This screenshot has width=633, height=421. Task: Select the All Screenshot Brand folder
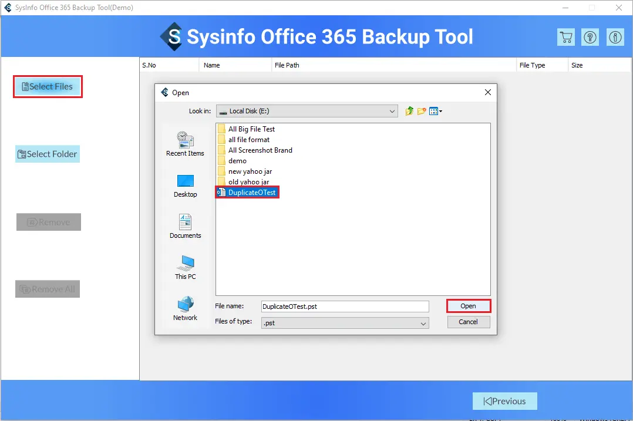255,150
